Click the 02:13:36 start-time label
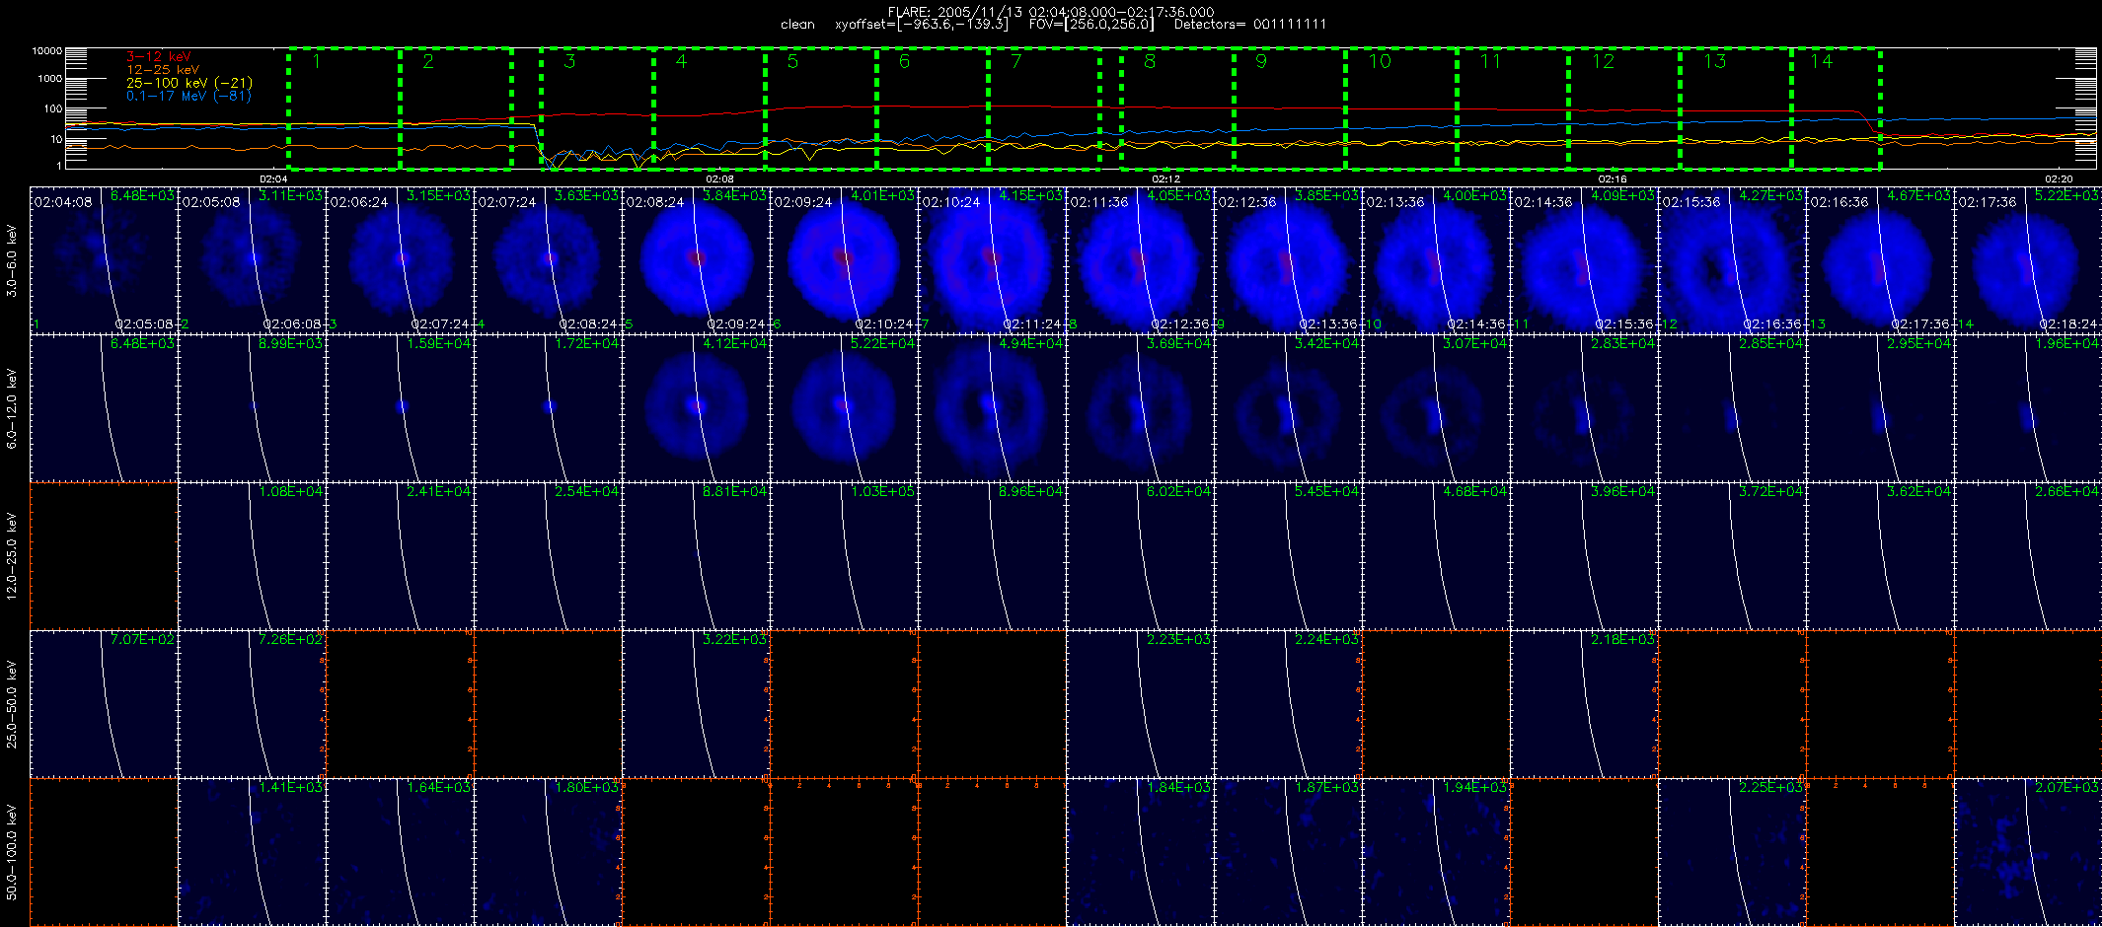 (x=1394, y=201)
